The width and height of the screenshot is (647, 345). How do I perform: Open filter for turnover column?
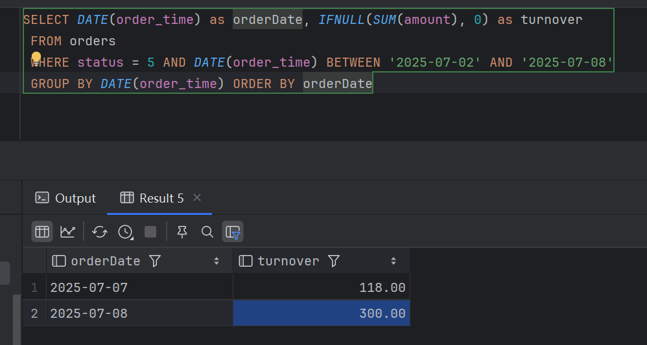[x=334, y=260]
